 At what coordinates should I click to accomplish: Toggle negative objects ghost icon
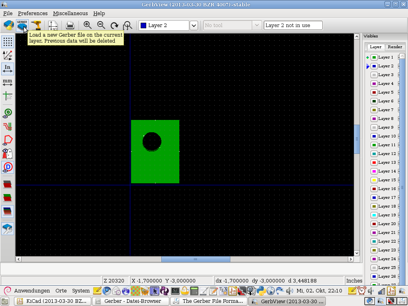(x=8, y=154)
